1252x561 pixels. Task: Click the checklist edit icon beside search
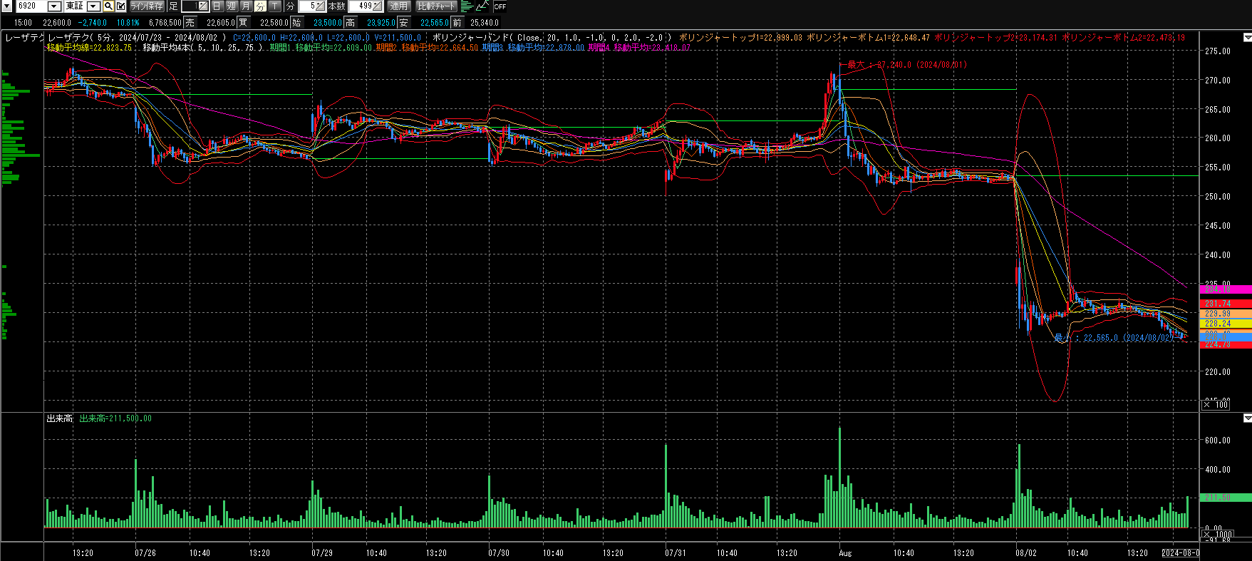[x=120, y=6]
